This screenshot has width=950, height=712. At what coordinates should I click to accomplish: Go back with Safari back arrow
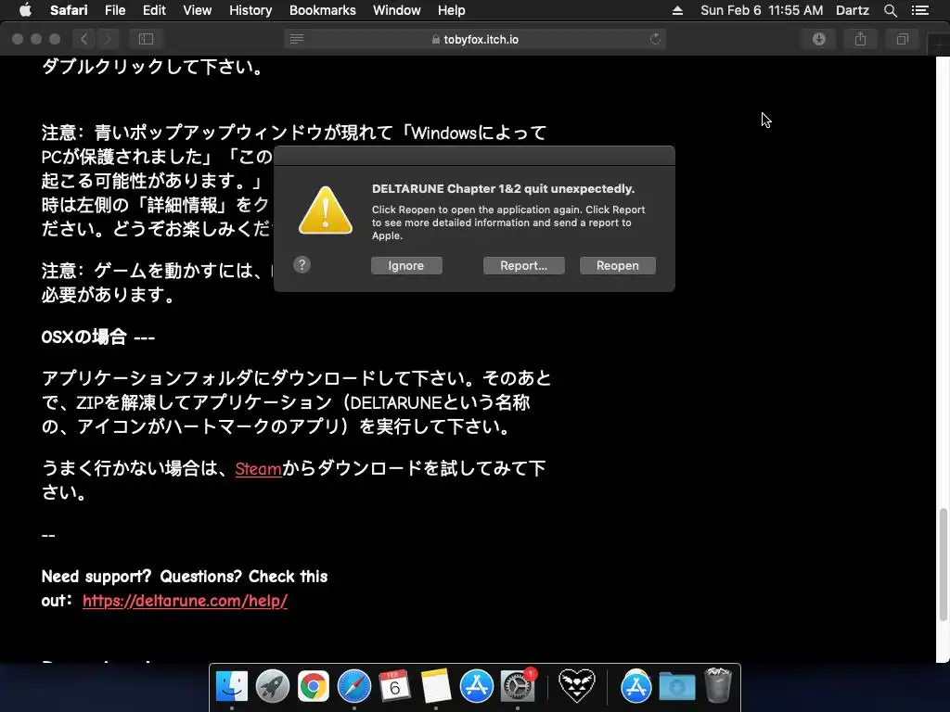(84, 39)
